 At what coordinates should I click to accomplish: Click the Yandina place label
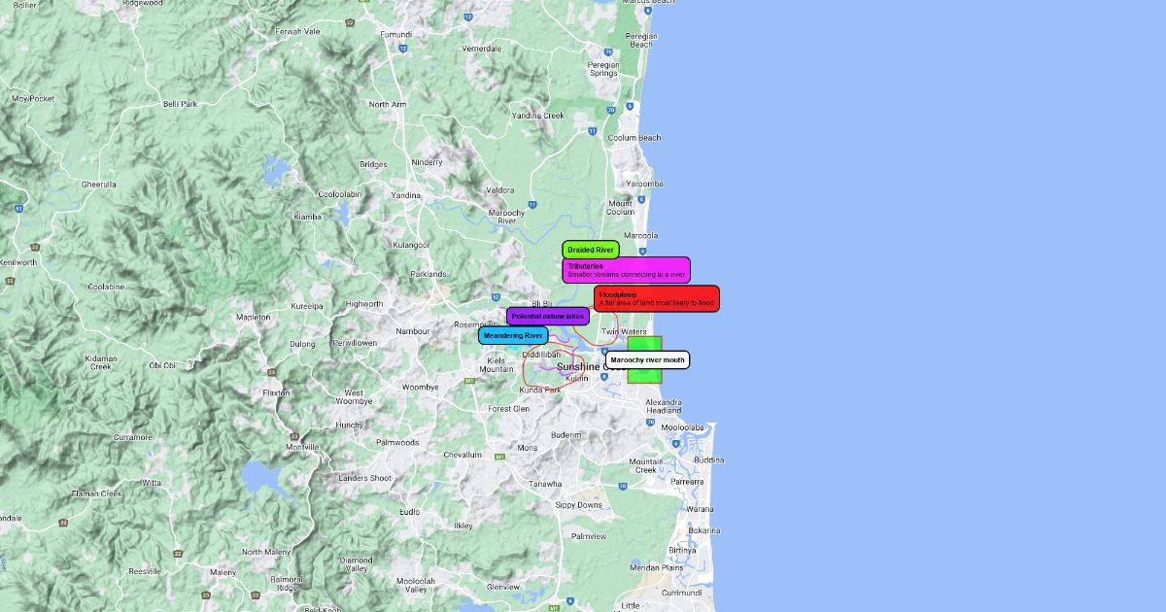(406, 194)
